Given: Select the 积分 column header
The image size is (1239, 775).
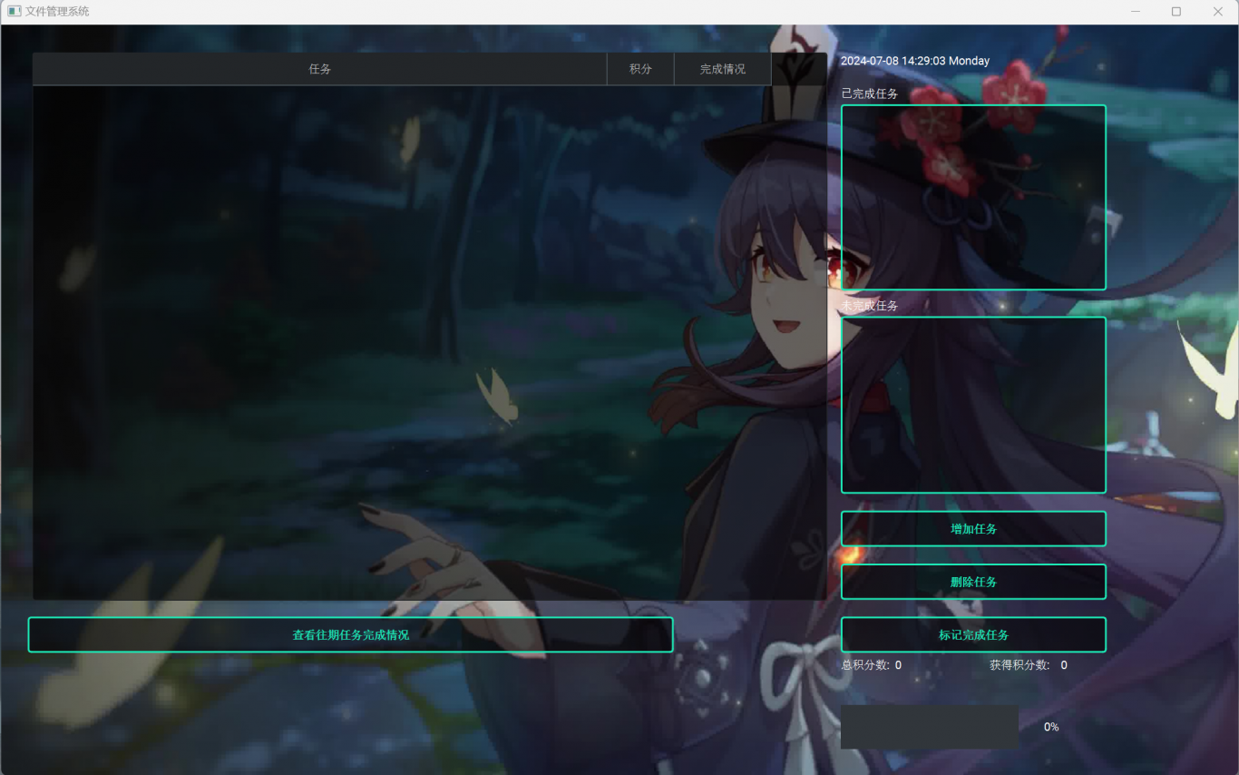Looking at the screenshot, I should tap(640, 69).
